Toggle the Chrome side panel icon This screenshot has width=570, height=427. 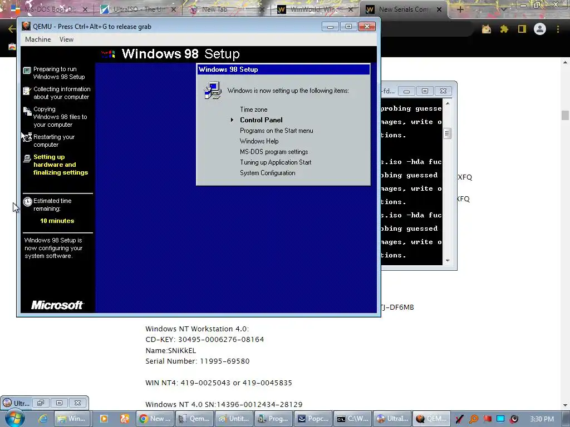click(522, 29)
